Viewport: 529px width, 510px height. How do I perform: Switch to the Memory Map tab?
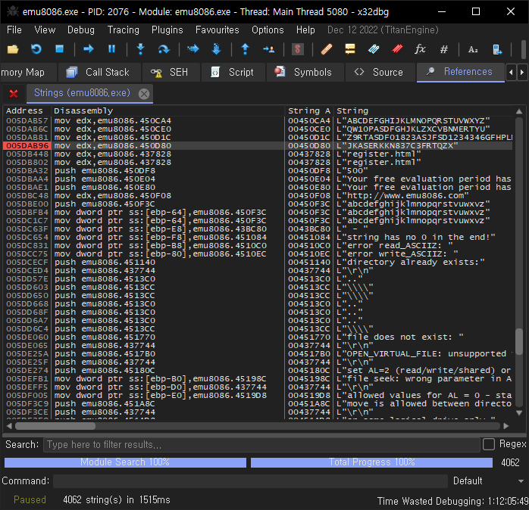coord(27,72)
